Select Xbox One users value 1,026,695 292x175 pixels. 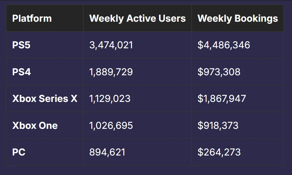[x=111, y=125]
